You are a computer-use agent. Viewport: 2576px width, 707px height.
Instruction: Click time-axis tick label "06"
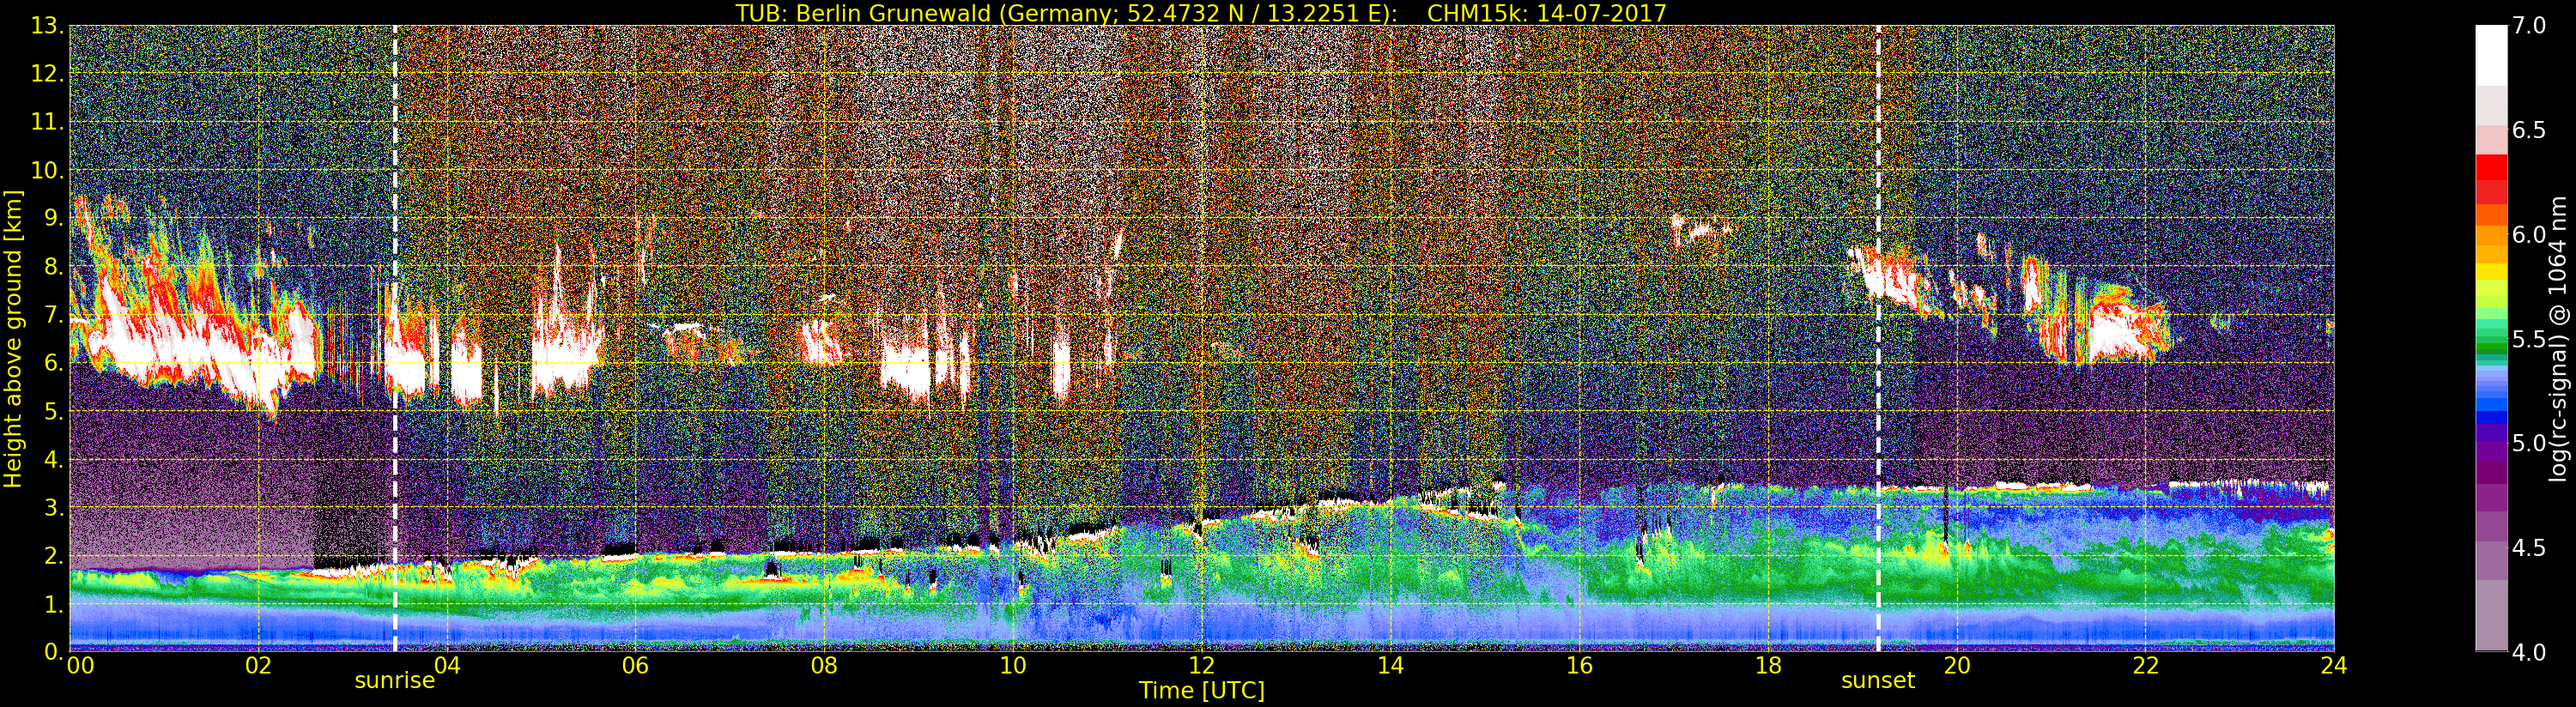click(x=635, y=665)
